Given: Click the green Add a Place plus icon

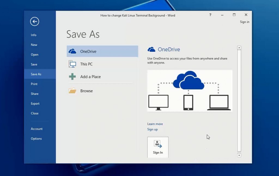Looking at the screenshot, I should click(72, 77).
